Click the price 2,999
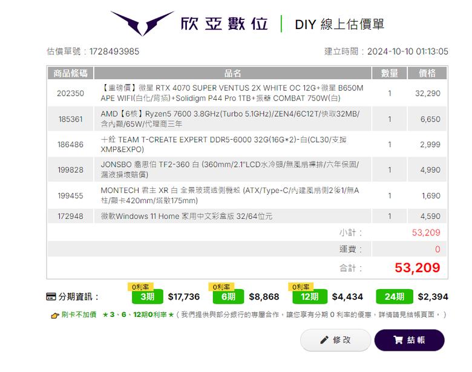The image size is (472, 372). point(430,145)
